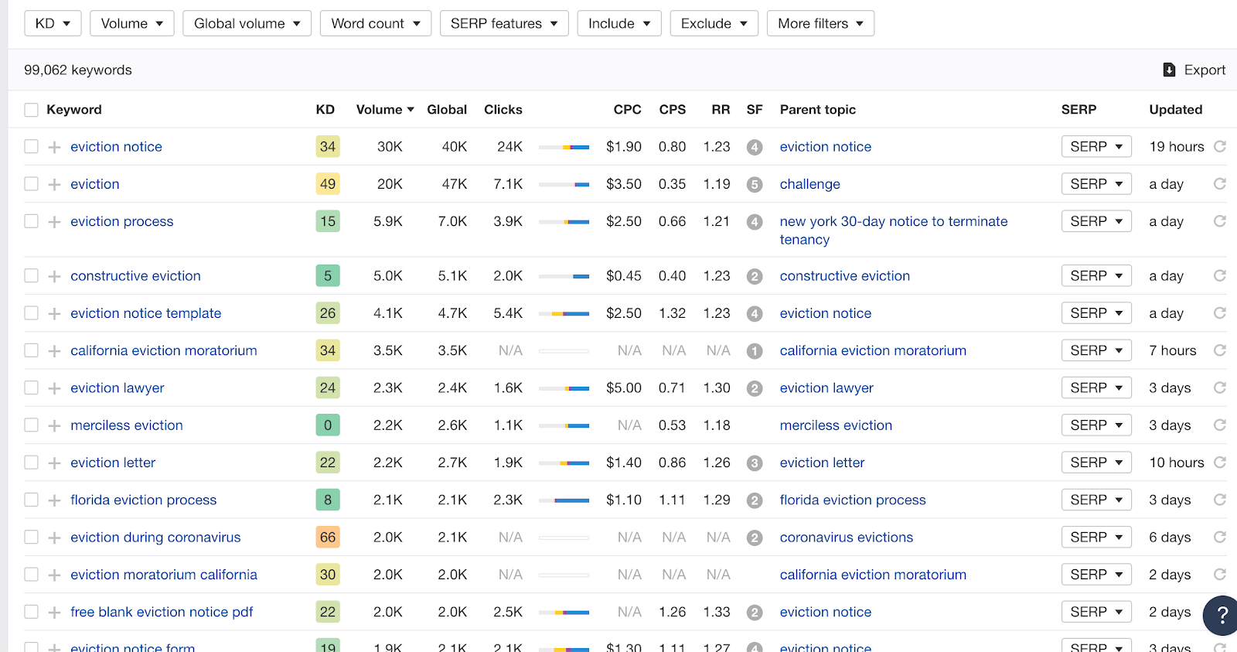
Task: Refresh the eviction notice row data
Action: [1220, 146]
